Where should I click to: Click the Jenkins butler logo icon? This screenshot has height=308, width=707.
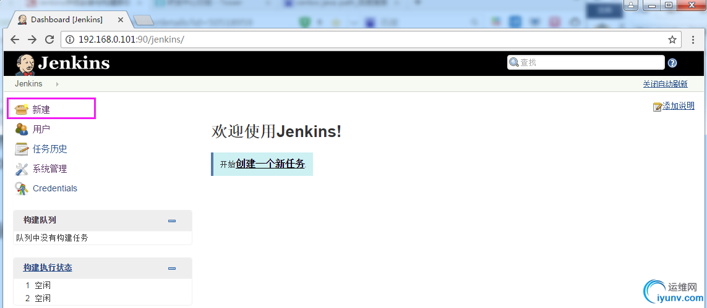(25, 64)
